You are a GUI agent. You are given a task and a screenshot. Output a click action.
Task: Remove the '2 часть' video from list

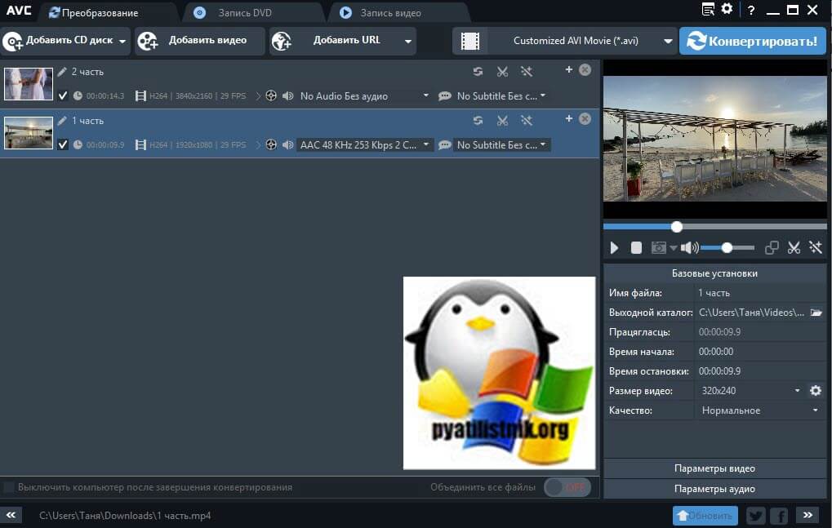pos(585,70)
